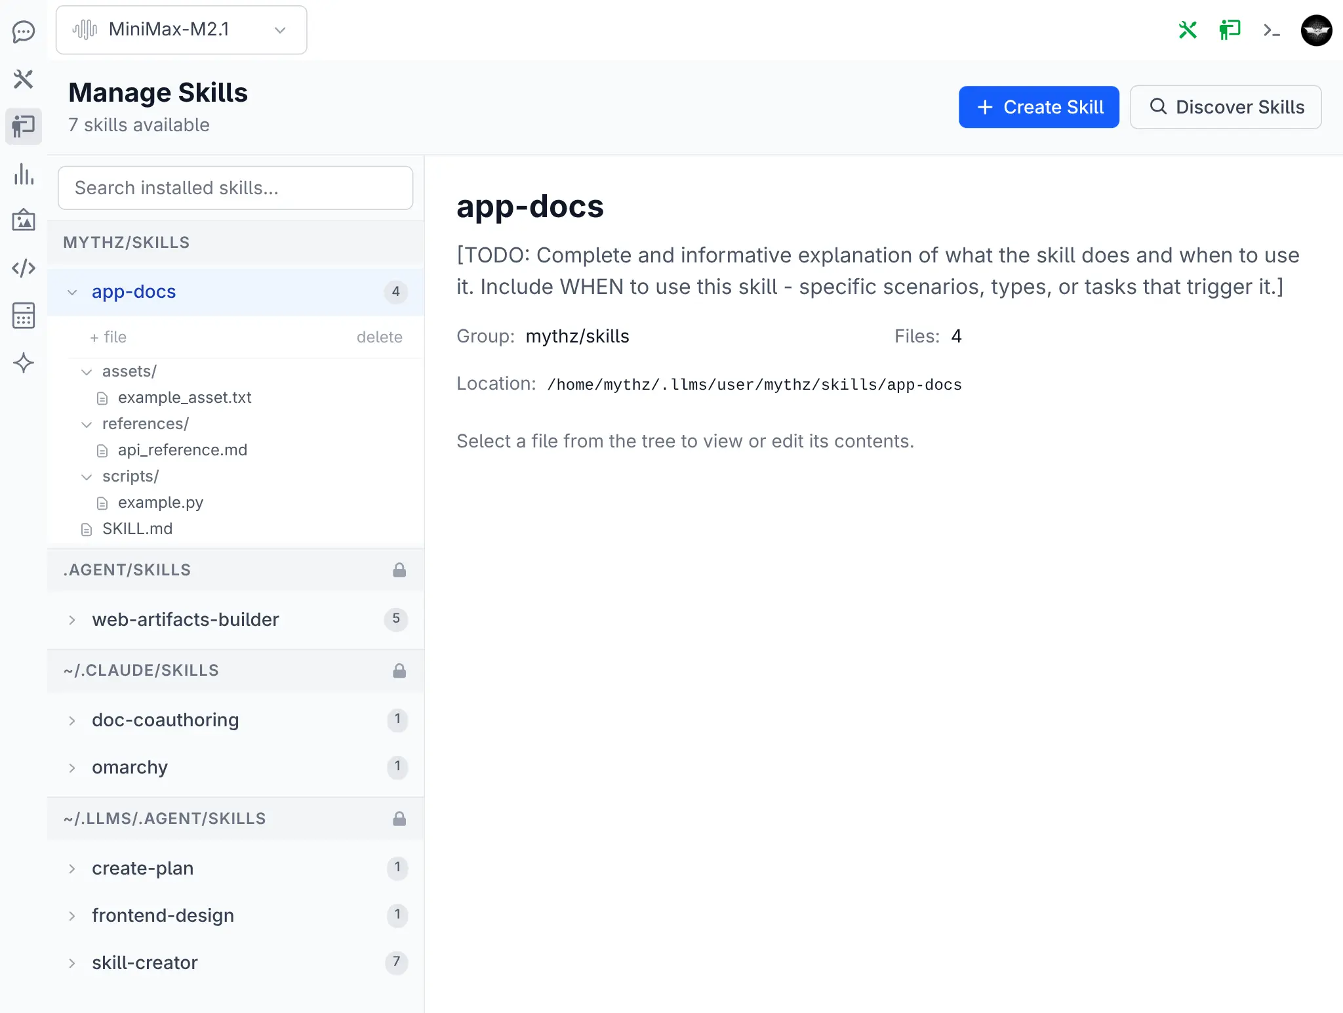Click the code brackets sidebar icon
Image resolution: width=1343 pixels, height=1013 pixels.
pos(24,268)
